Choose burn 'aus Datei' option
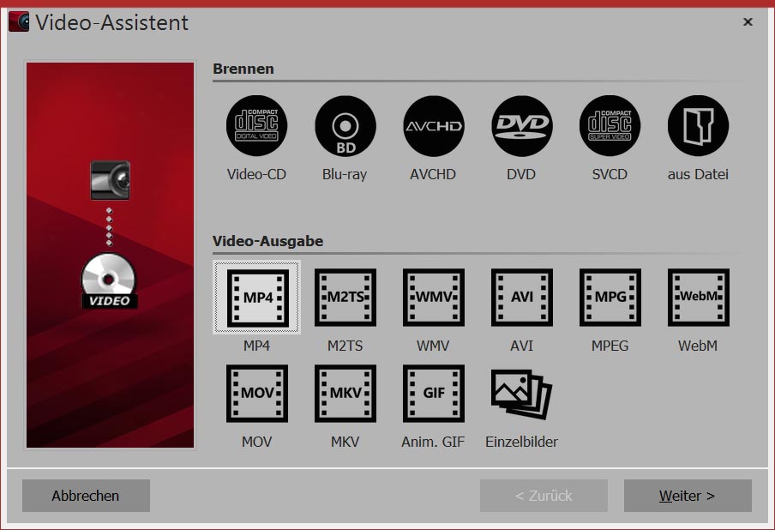The height and width of the screenshot is (530, 775). coord(698,126)
